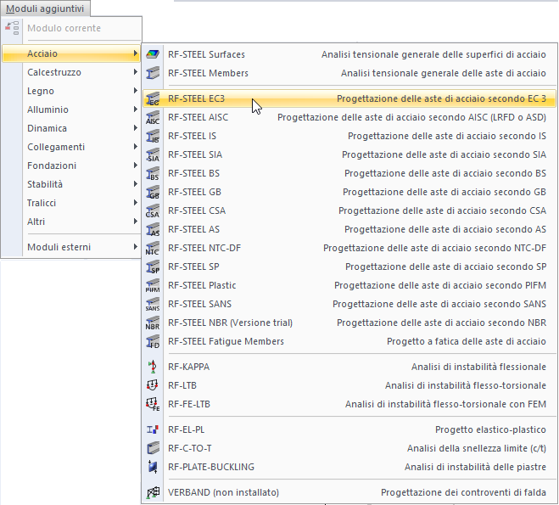Image resolution: width=559 pixels, height=505 pixels.
Task: Click the RF-STEEL SIA icon
Action: pos(153,154)
